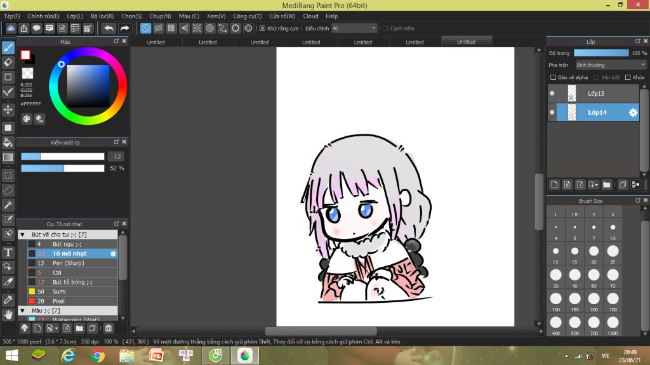Select the Brush tool in left toolbar

point(8,48)
